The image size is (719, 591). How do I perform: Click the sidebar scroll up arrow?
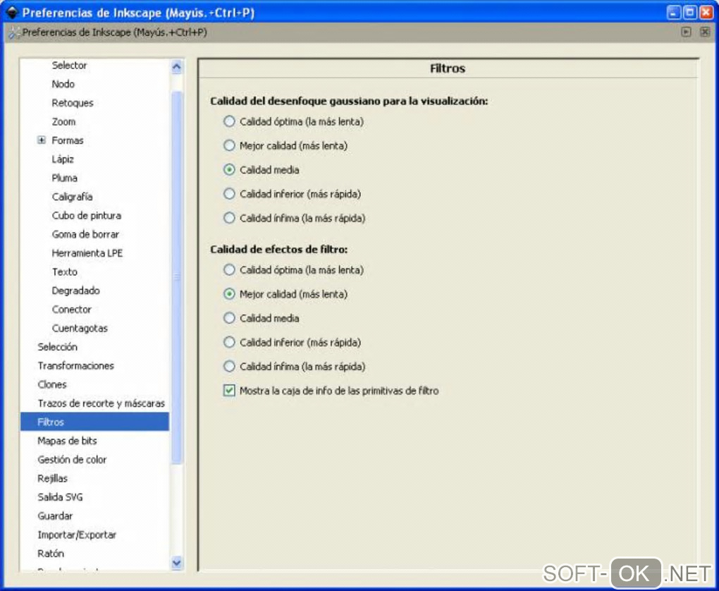coord(176,67)
